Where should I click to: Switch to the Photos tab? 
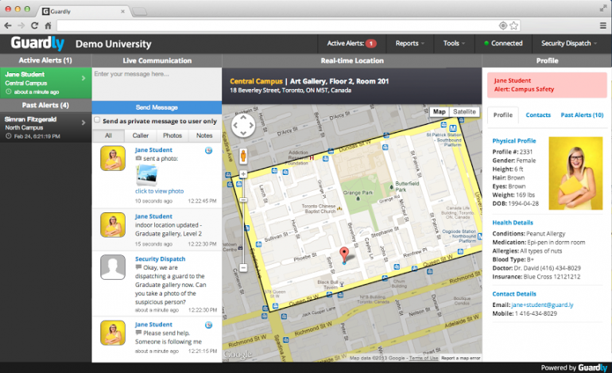tap(172, 136)
